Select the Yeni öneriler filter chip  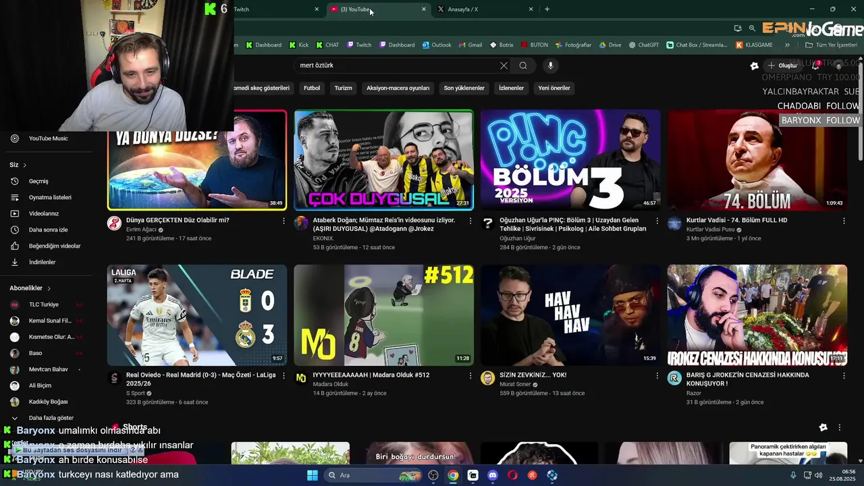pyautogui.click(x=554, y=88)
